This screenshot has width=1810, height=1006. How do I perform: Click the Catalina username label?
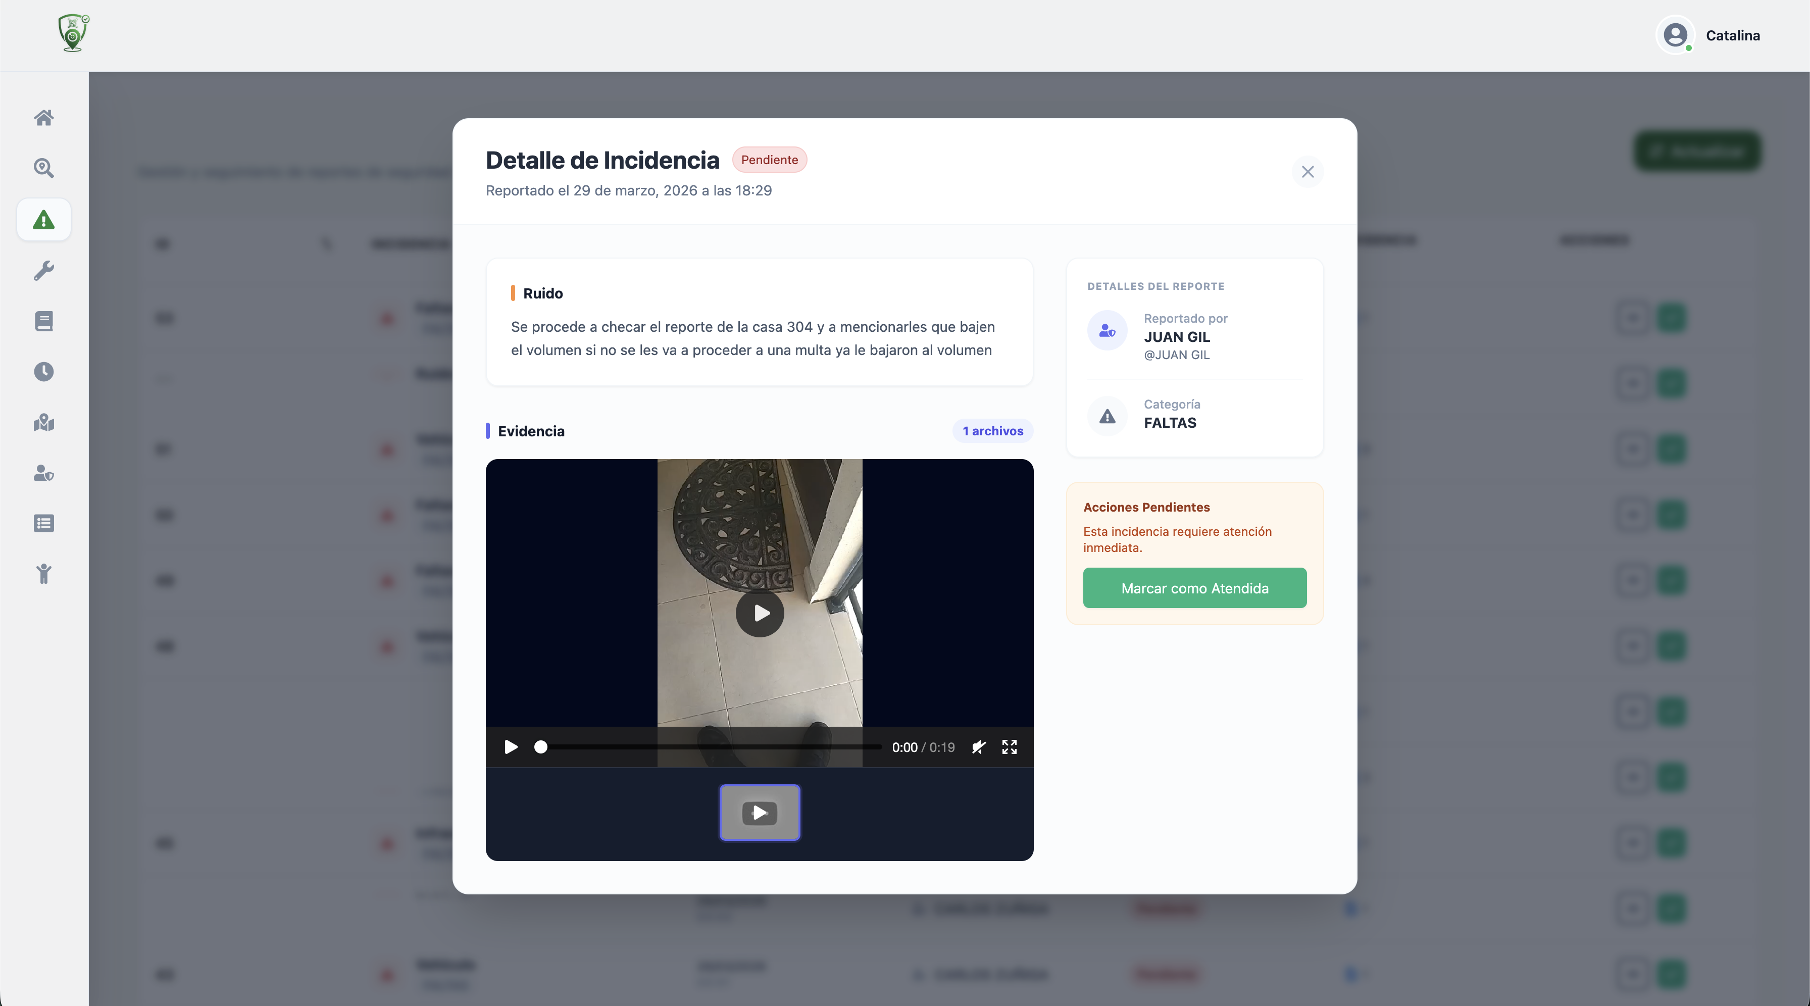point(1733,35)
